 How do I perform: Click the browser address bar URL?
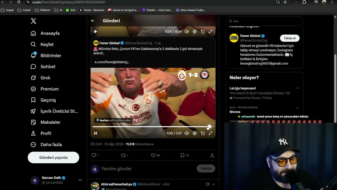click(x=69, y=2)
